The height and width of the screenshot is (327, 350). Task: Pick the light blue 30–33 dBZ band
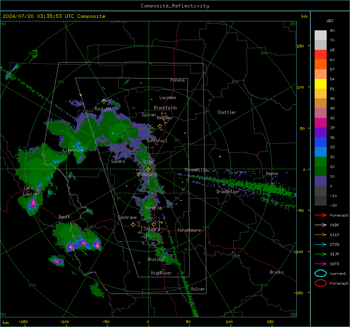tap(320, 152)
